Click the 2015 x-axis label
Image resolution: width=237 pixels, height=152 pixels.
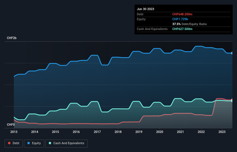pos(55,132)
